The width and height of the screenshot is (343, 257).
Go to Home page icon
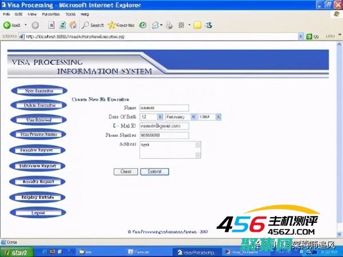point(73,25)
